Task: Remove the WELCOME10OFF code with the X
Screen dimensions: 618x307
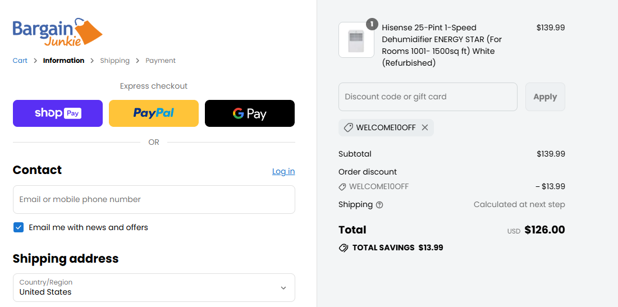Action: pos(424,128)
